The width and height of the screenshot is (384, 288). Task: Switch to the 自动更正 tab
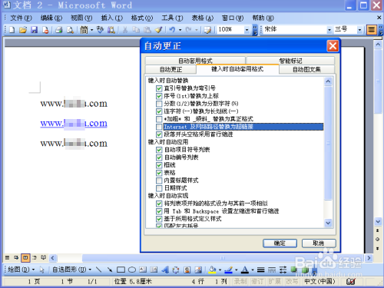[x=170, y=69]
